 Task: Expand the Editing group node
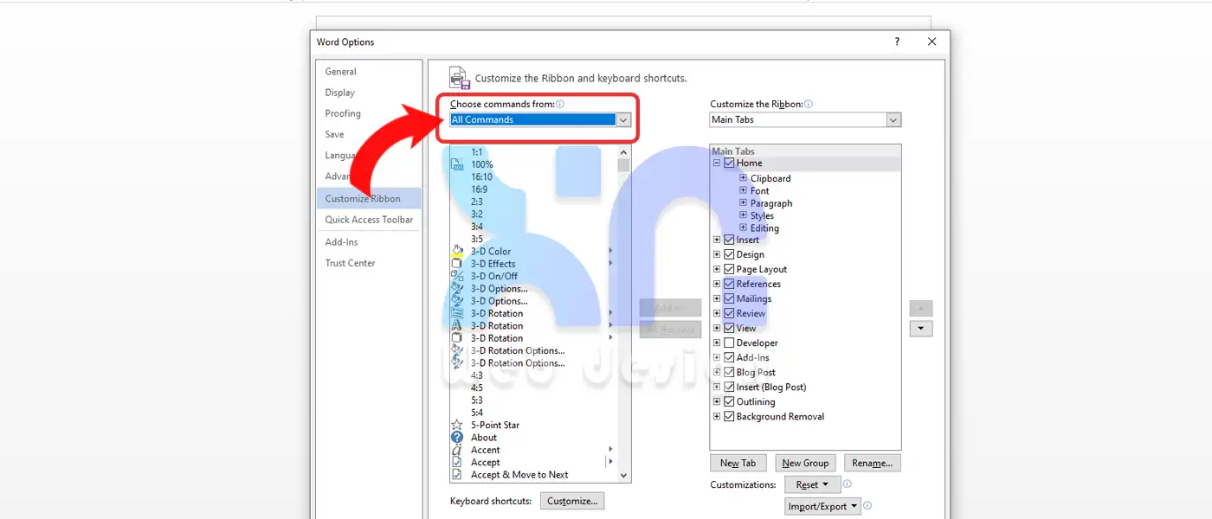(744, 227)
